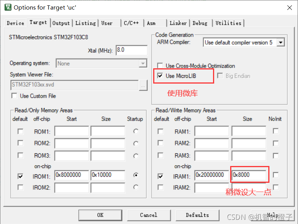This screenshot has width=298, height=224.
Task: Switch to the Utilities tab
Action: tap(228, 23)
